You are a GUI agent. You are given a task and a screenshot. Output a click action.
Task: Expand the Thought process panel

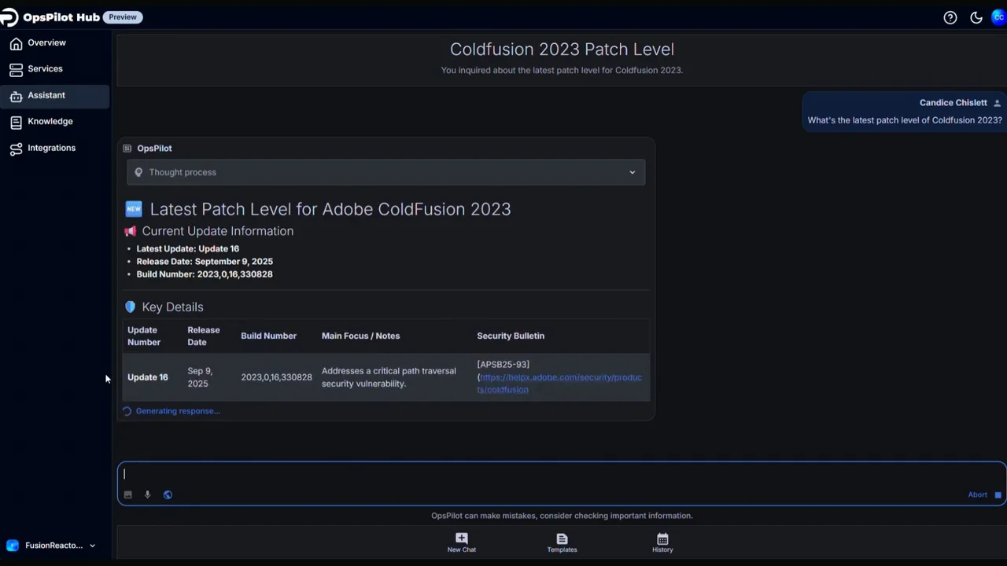coord(385,172)
